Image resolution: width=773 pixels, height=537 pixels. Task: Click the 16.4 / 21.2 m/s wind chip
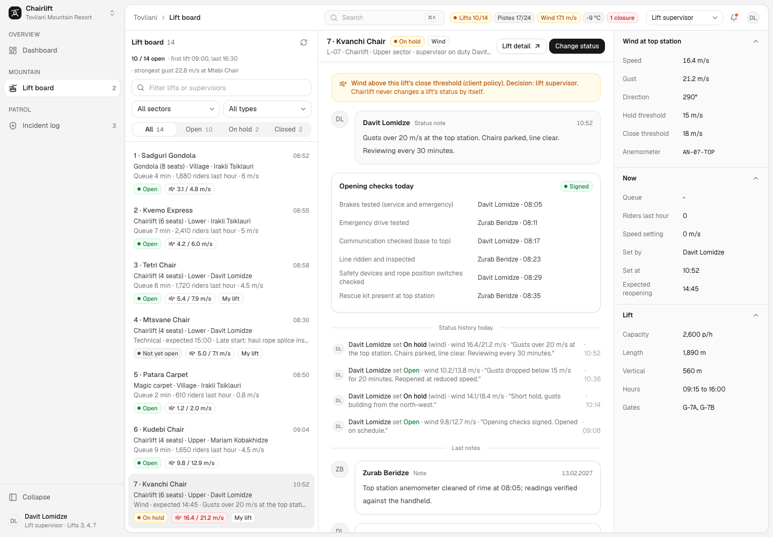(200, 518)
